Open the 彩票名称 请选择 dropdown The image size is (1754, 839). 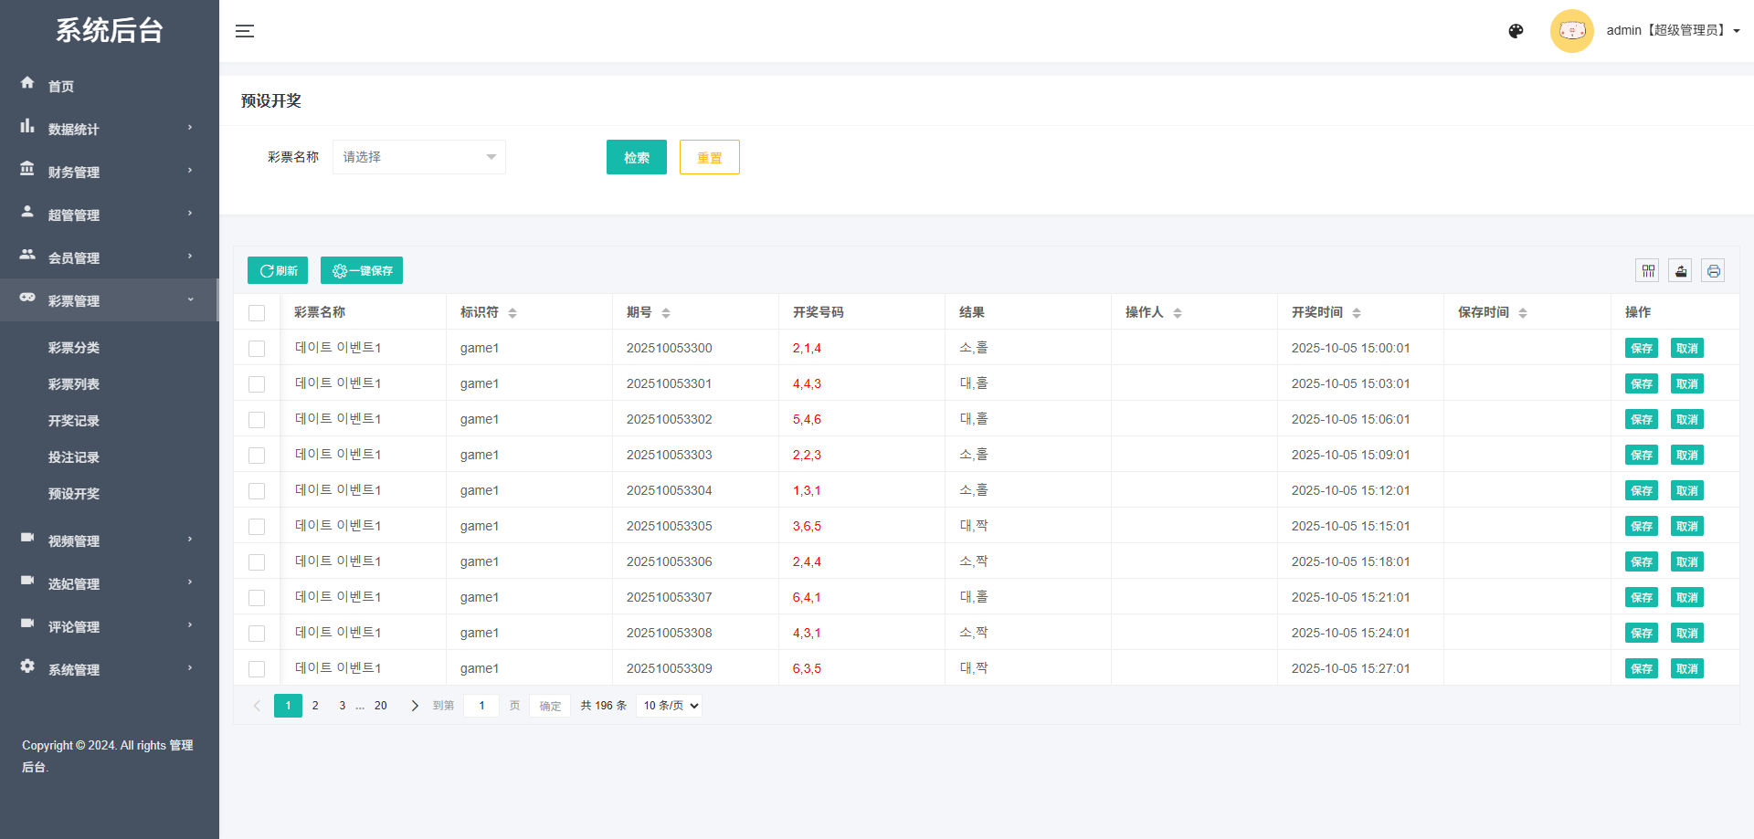(418, 156)
